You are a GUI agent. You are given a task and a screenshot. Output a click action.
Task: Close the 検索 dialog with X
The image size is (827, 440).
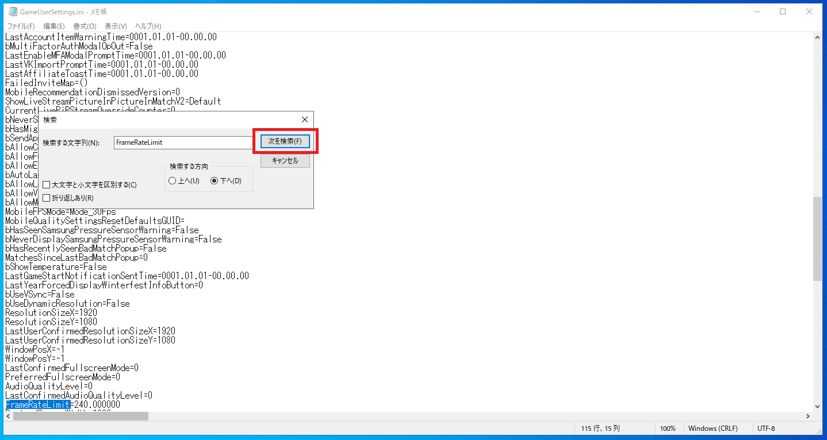click(x=305, y=119)
